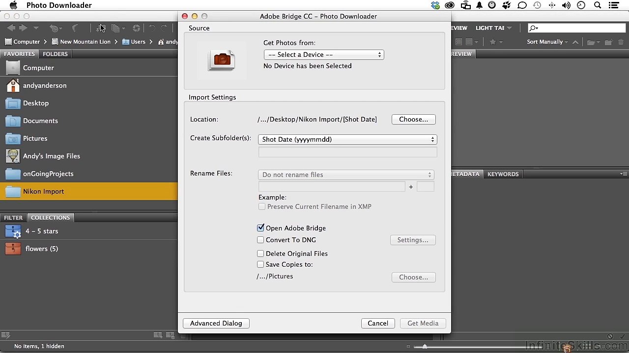The image size is (629, 353).
Task: Open Notification Center list icon
Action: pos(613,5)
